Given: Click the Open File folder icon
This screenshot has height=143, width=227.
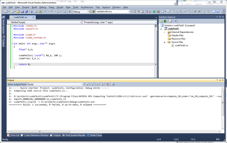Looking at the screenshot, I should point(18,12).
